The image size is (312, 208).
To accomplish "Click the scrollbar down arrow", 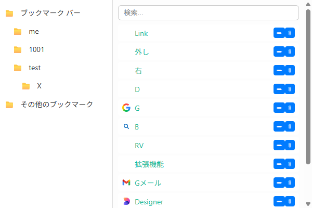I will (308, 203).
